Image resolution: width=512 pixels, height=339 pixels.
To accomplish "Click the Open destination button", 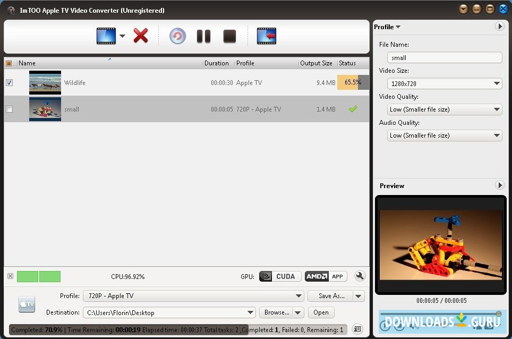I will pos(321,312).
